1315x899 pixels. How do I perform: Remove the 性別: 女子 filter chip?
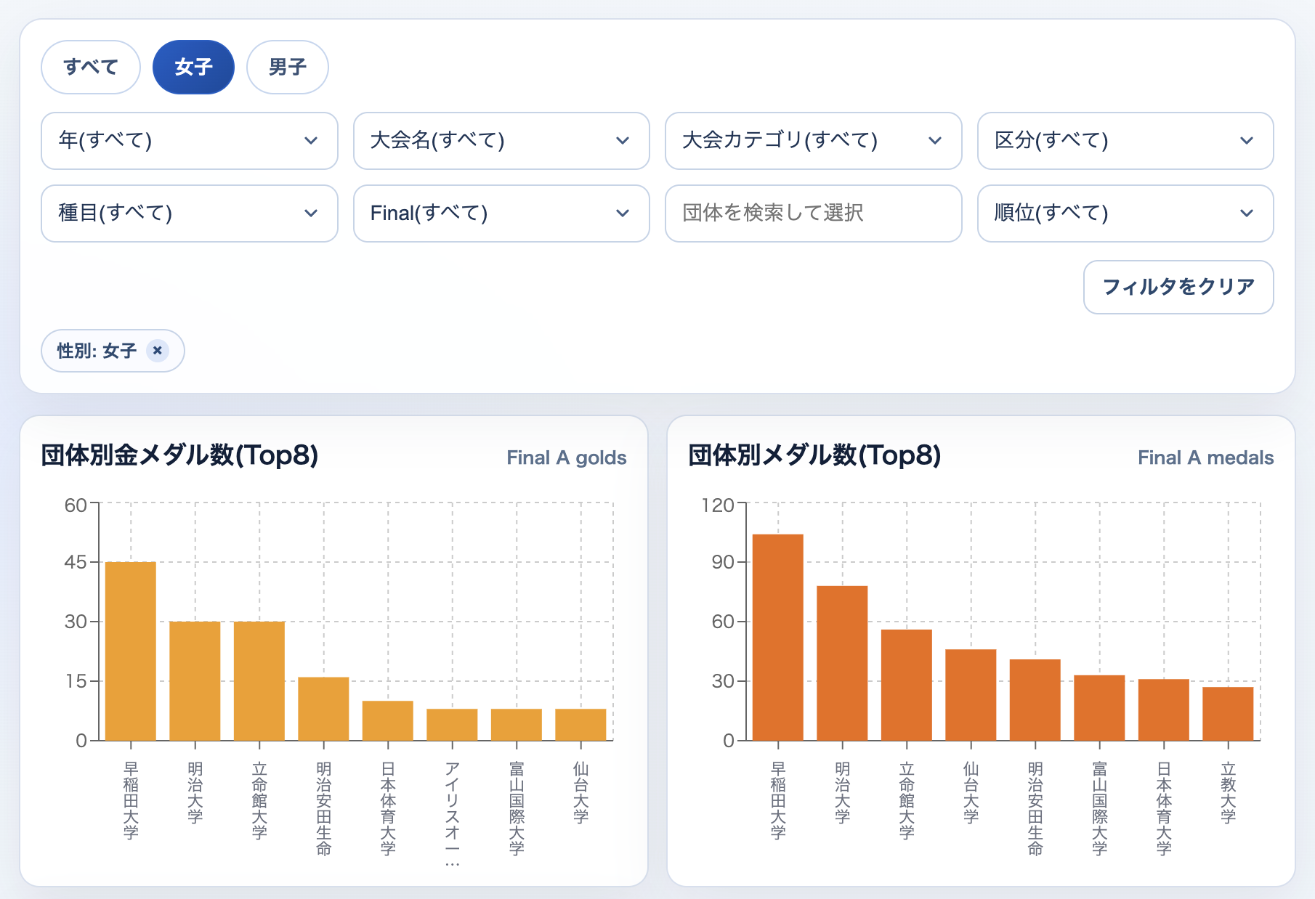click(157, 351)
